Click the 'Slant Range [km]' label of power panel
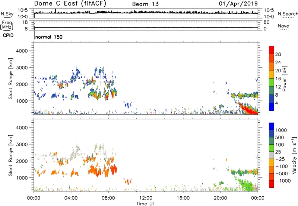298x206 pixels. [10, 78]
